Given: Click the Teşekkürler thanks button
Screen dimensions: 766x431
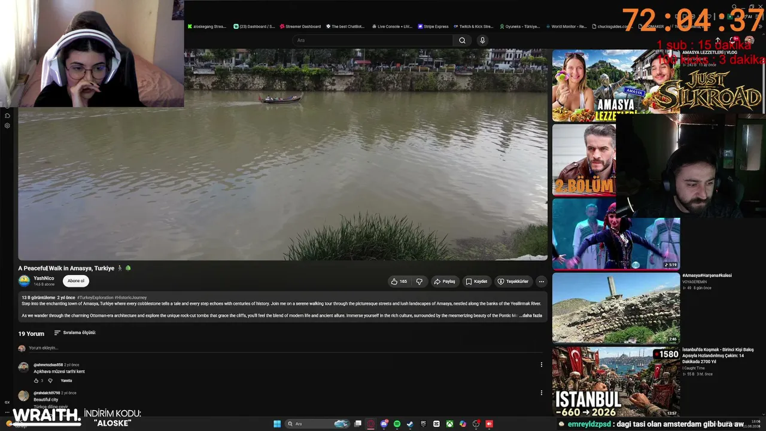Looking at the screenshot, I should point(513,281).
